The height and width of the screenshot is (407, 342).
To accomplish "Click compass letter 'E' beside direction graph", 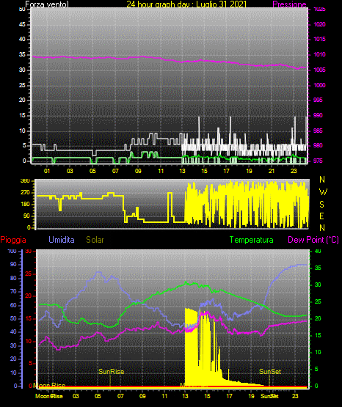I will tap(321, 216).
